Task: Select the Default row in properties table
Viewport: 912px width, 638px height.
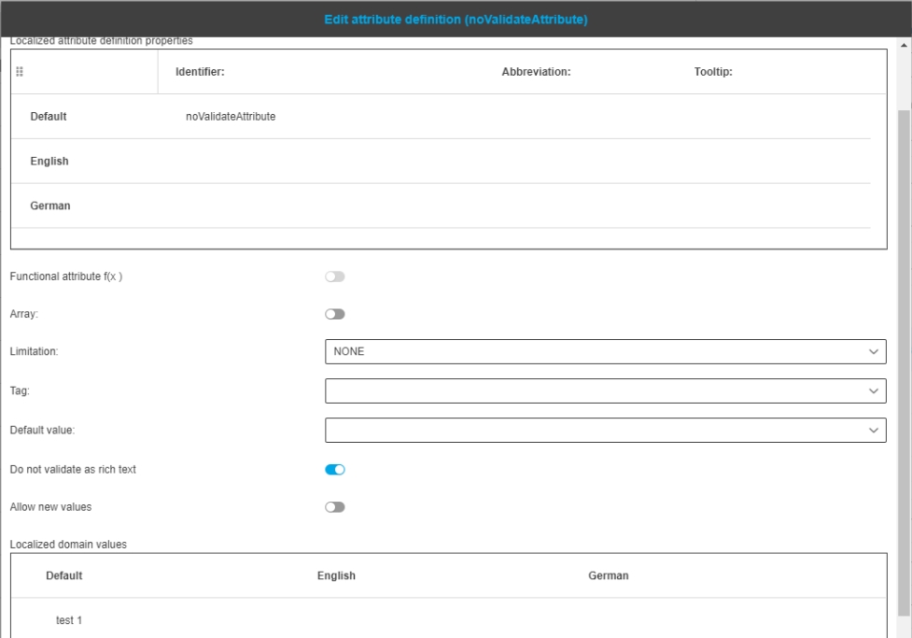Action: pos(49,117)
